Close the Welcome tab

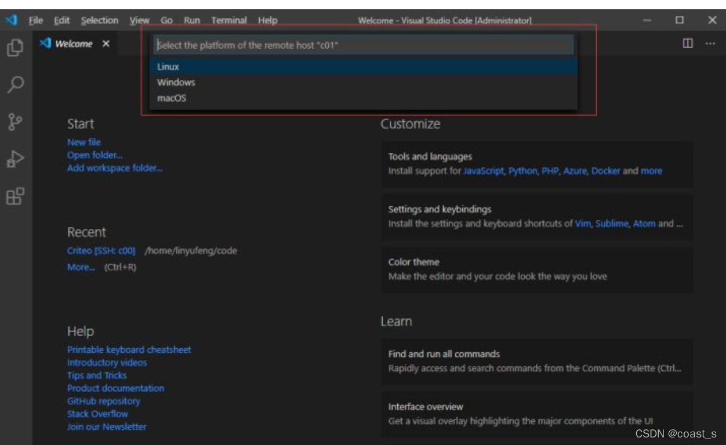106,44
